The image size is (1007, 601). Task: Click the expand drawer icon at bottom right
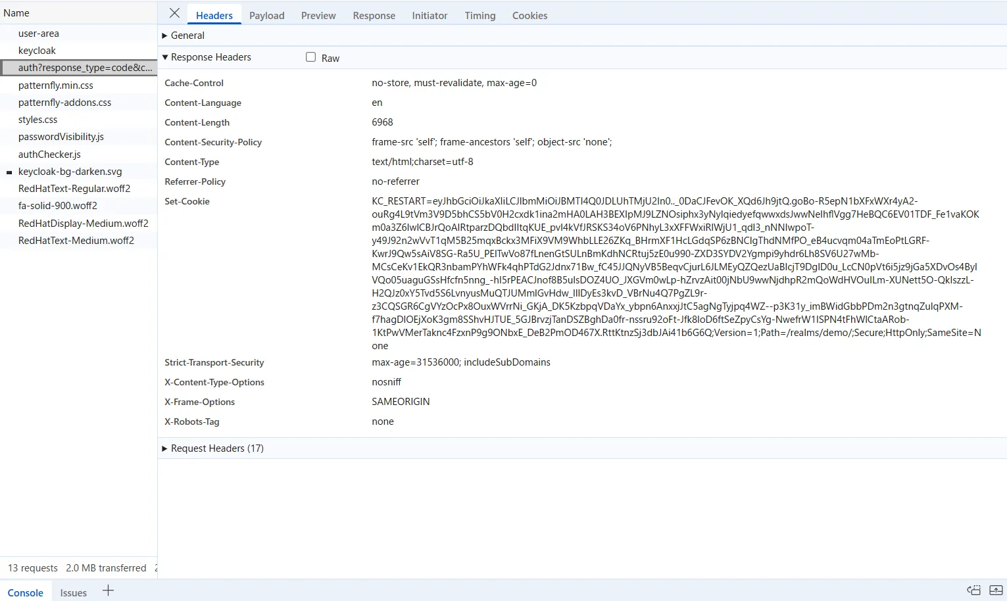pos(996,590)
